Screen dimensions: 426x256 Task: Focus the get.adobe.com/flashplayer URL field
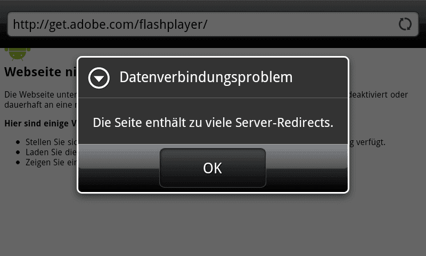coord(212,24)
